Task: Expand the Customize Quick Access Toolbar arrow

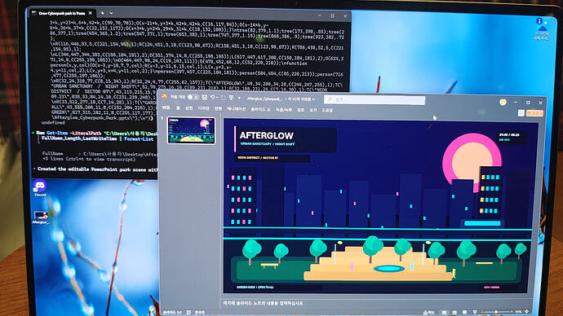Action: [x=239, y=99]
